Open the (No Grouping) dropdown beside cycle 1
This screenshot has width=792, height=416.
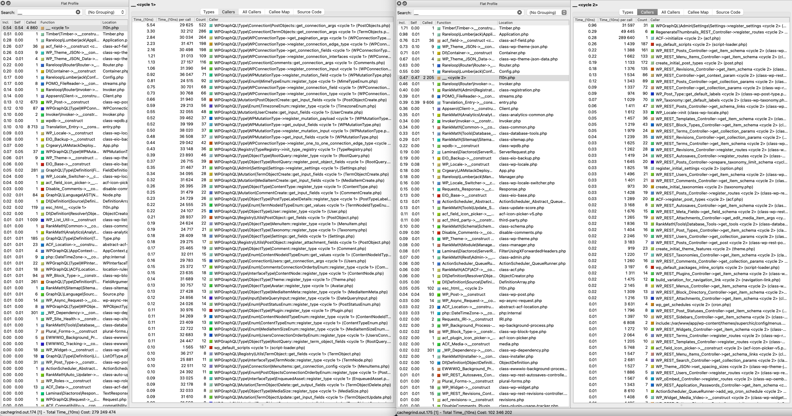click(x=106, y=12)
